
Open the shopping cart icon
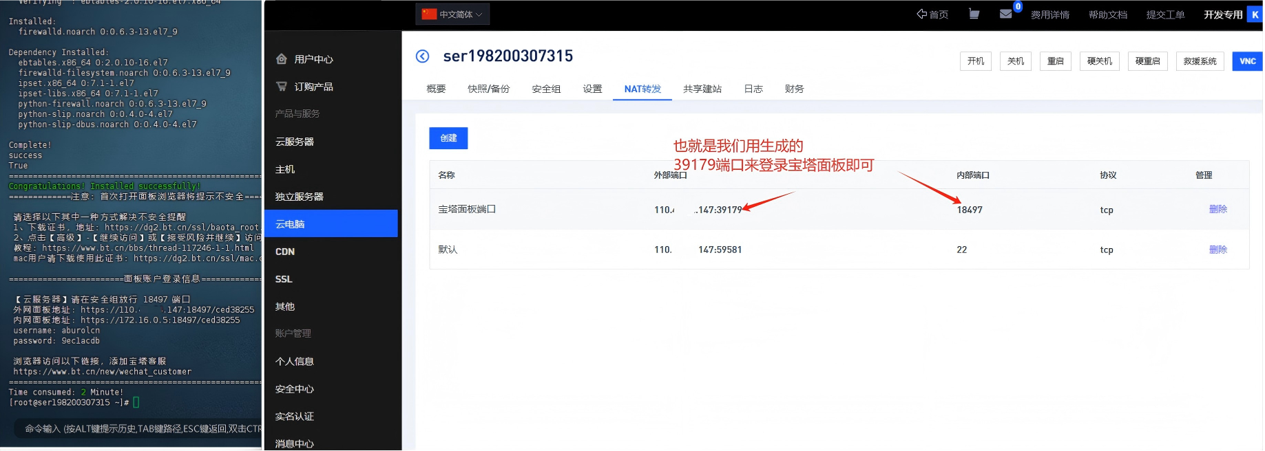974,14
